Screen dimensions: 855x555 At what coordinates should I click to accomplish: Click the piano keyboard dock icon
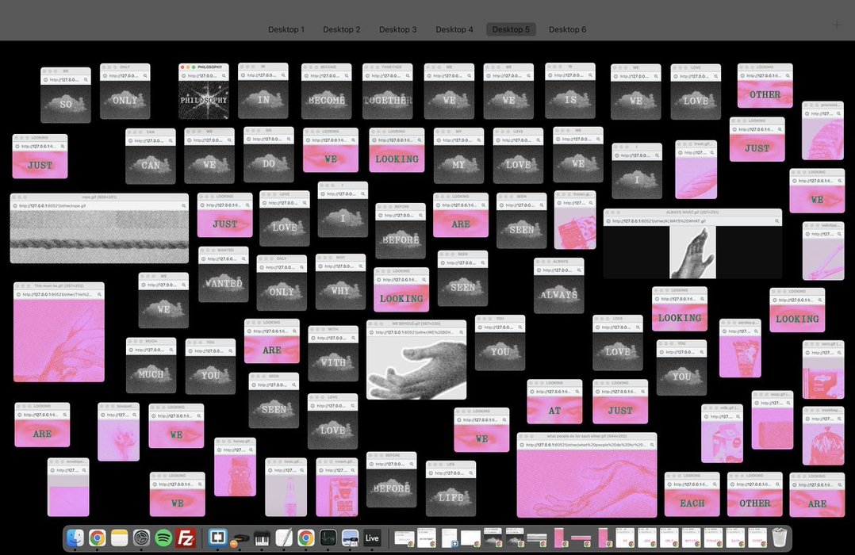click(263, 538)
